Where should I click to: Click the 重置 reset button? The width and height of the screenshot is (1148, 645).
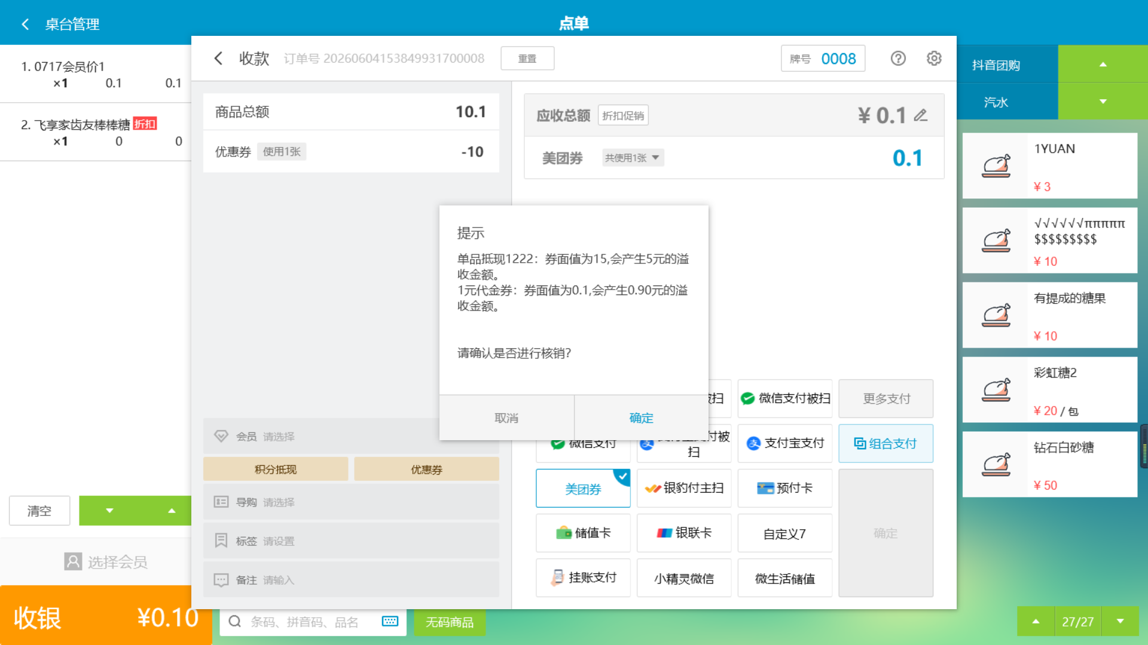click(x=527, y=59)
